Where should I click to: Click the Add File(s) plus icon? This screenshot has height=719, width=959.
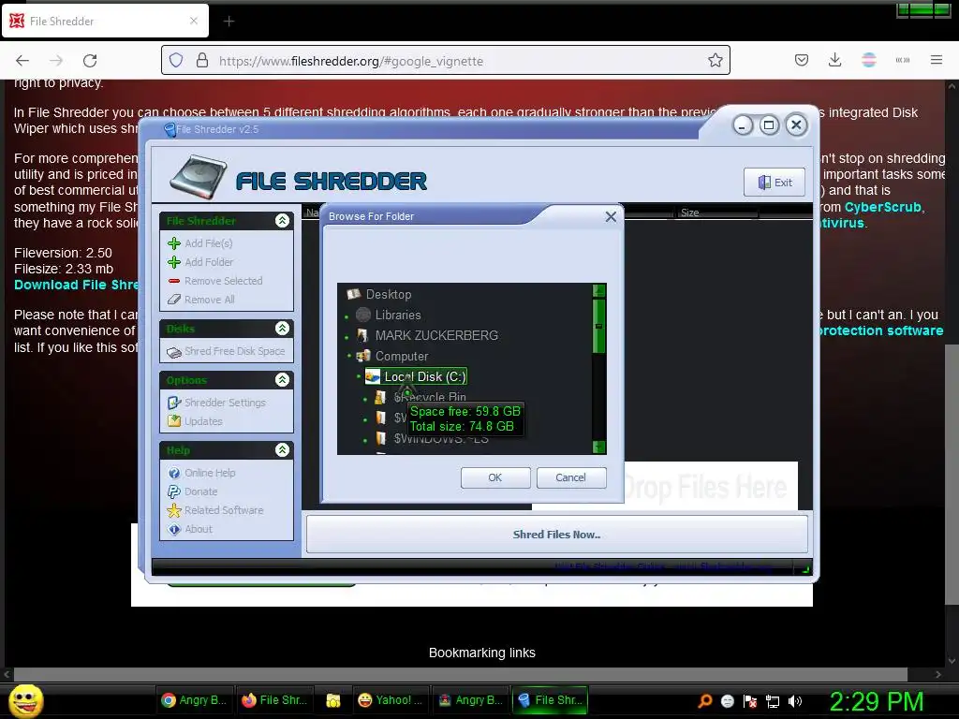click(173, 243)
